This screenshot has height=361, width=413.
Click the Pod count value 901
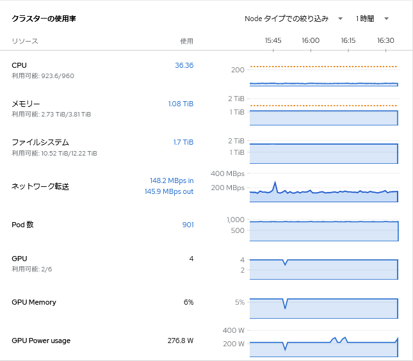coord(188,225)
